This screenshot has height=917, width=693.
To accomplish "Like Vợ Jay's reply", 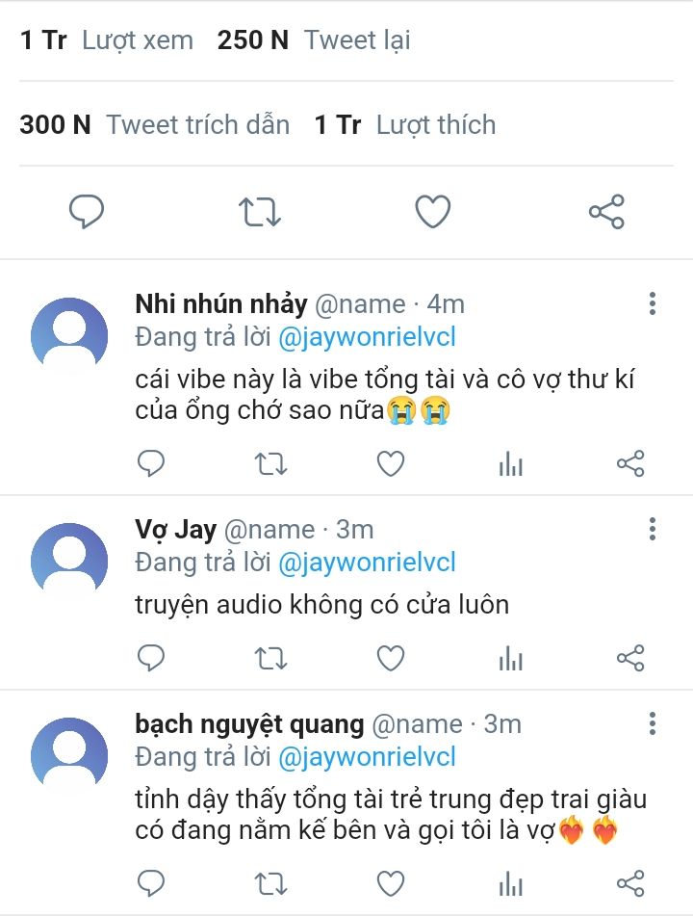I will [x=390, y=658].
